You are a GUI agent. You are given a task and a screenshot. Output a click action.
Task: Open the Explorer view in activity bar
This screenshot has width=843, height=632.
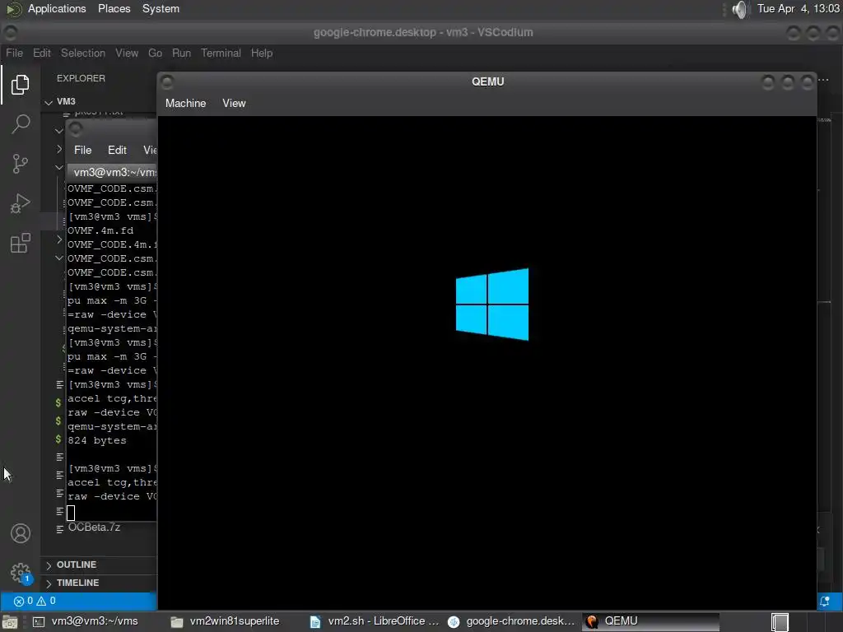(x=20, y=85)
